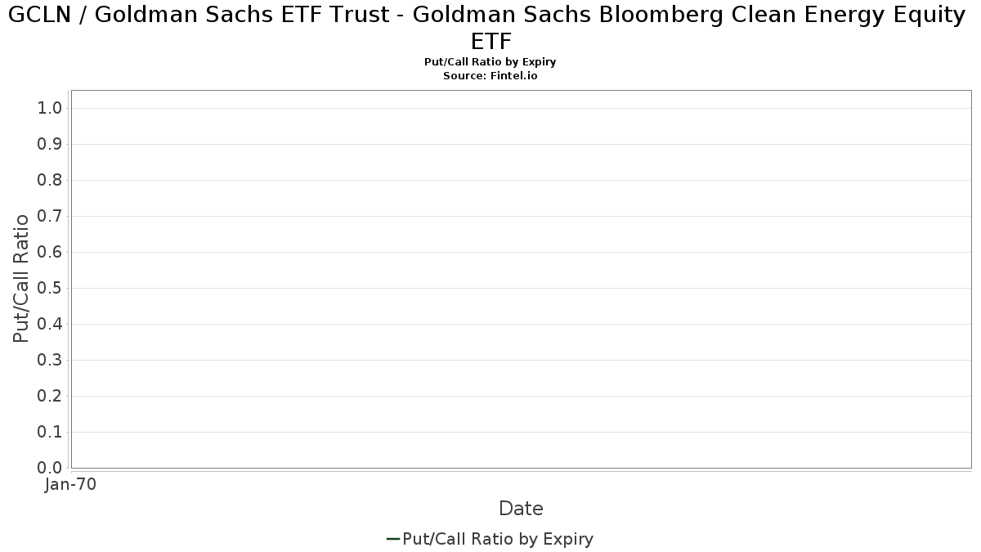Viewport: 981px width, 552px height.
Task: Click the Put/Call Ratio y-axis title
Action: click(21, 278)
